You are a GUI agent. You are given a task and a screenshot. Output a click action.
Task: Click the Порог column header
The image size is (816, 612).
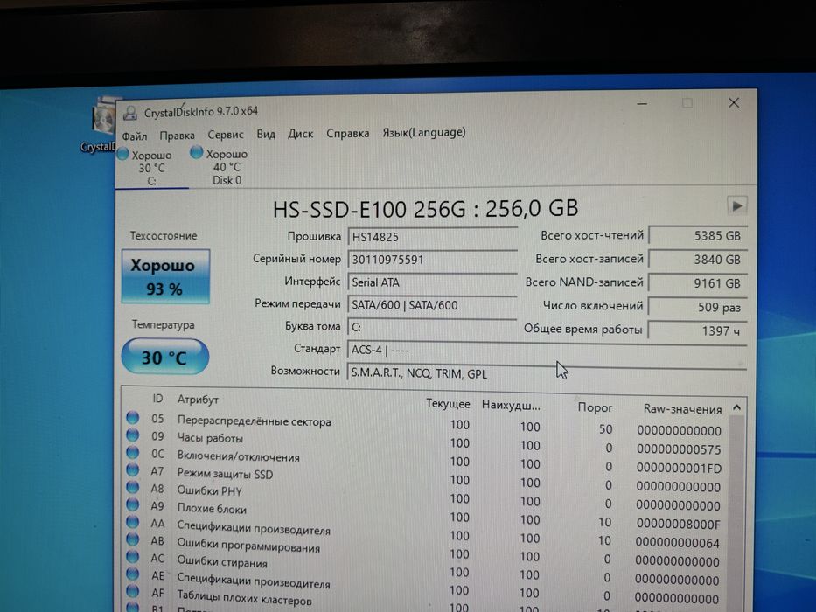[x=595, y=407]
